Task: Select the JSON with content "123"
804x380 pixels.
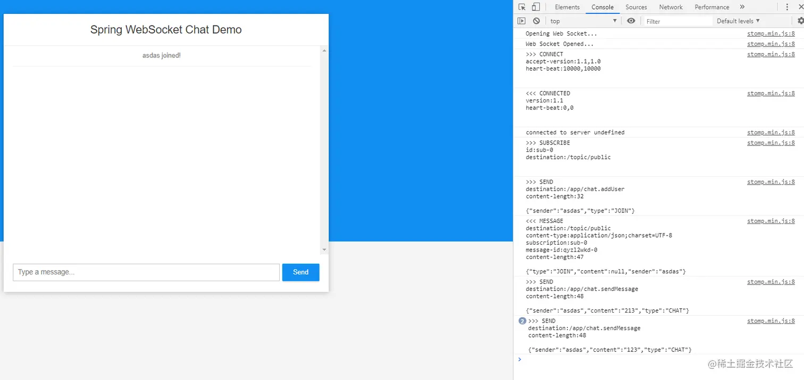Action: [x=610, y=350]
